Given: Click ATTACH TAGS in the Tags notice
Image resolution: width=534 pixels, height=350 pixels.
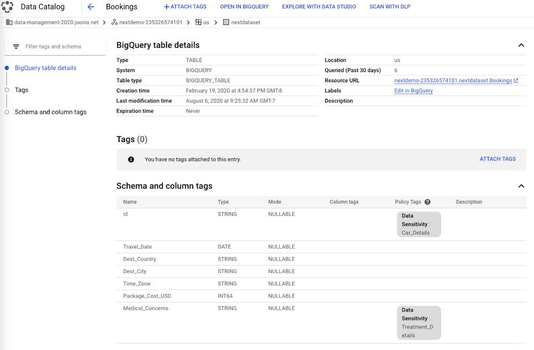Looking at the screenshot, I should (x=498, y=159).
